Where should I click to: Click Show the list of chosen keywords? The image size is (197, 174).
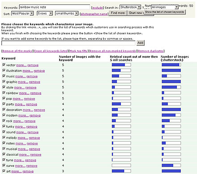point(165,12)
